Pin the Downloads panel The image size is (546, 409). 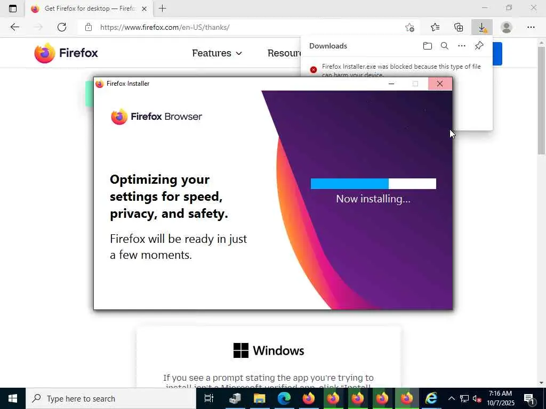tap(479, 46)
